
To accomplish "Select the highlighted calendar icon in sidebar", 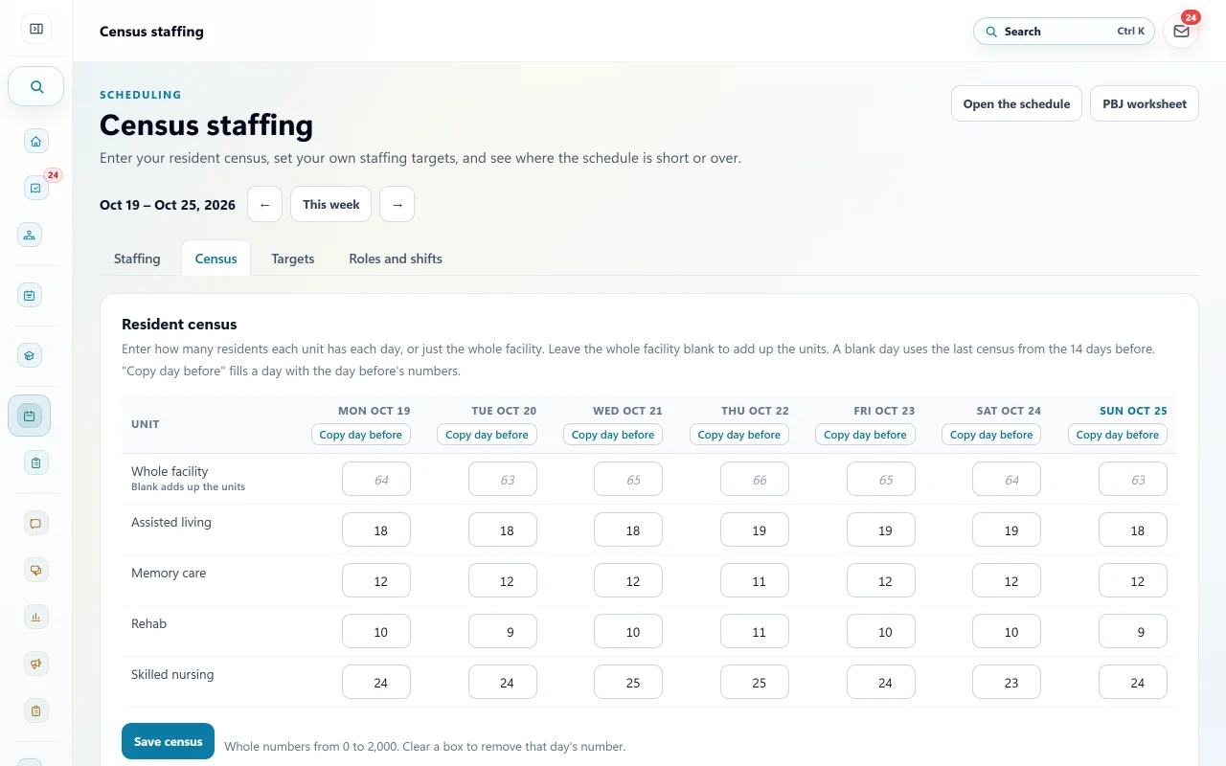I will click(30, 416).
